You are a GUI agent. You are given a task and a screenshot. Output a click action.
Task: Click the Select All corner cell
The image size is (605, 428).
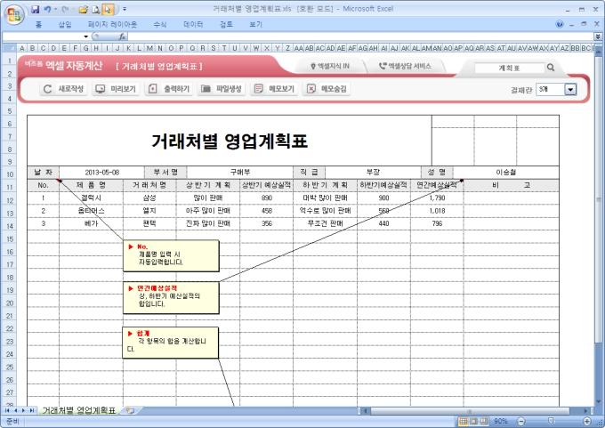coord(9,48)
